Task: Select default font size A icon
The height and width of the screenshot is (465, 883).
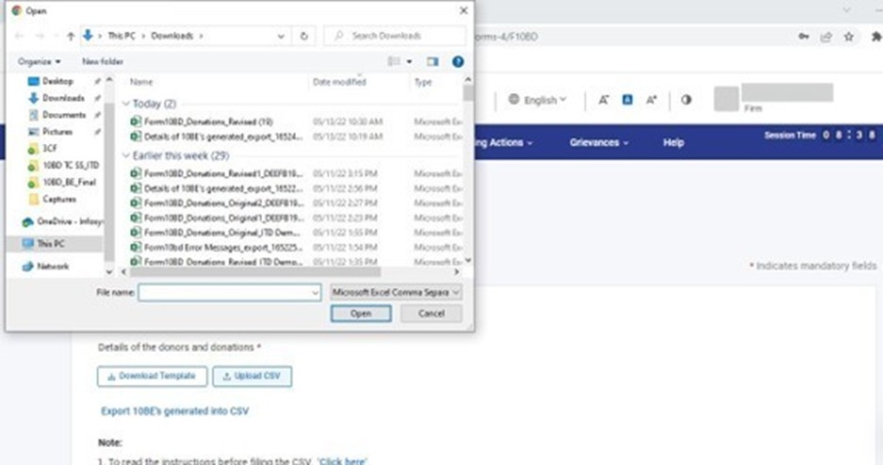Action: click(x=627, y=100)
